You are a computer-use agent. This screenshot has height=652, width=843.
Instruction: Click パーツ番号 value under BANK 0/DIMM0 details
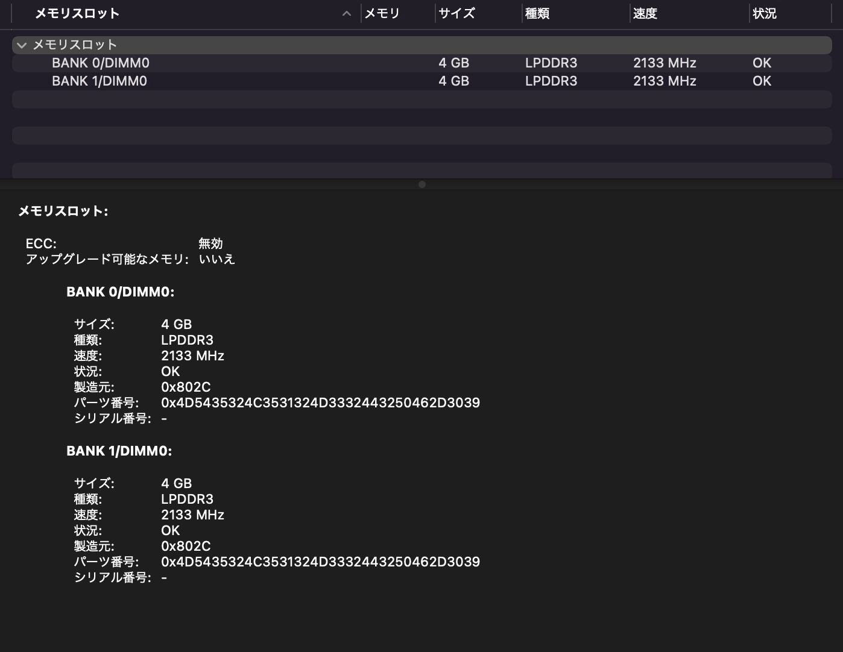click(320, 403)
